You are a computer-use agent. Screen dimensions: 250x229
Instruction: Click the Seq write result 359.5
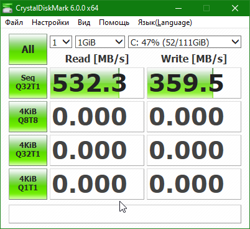194,83
